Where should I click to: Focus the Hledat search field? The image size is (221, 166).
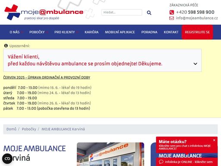(122, 13)
